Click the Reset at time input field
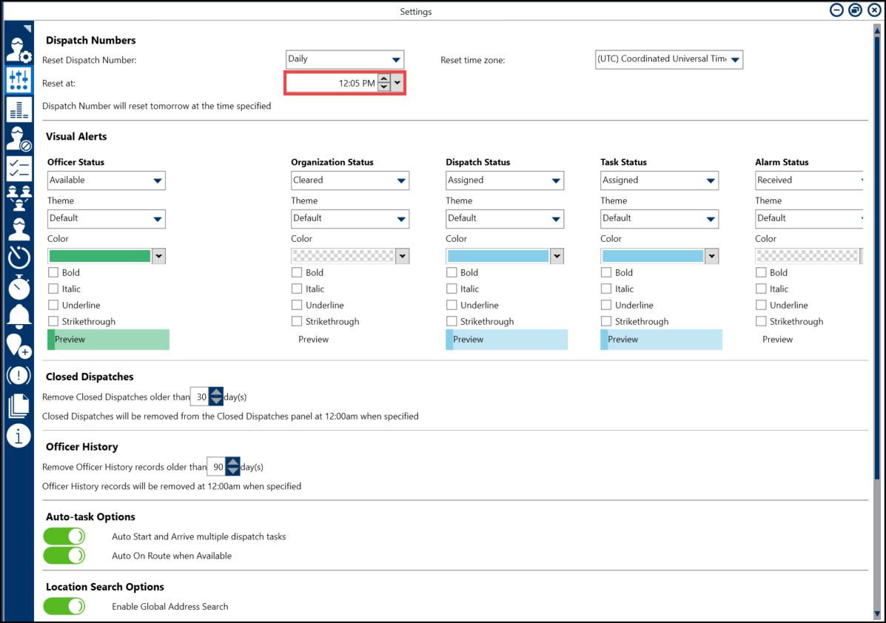Image resolution: width=886 pixels, height=623 pixels. tap(332, 84)
